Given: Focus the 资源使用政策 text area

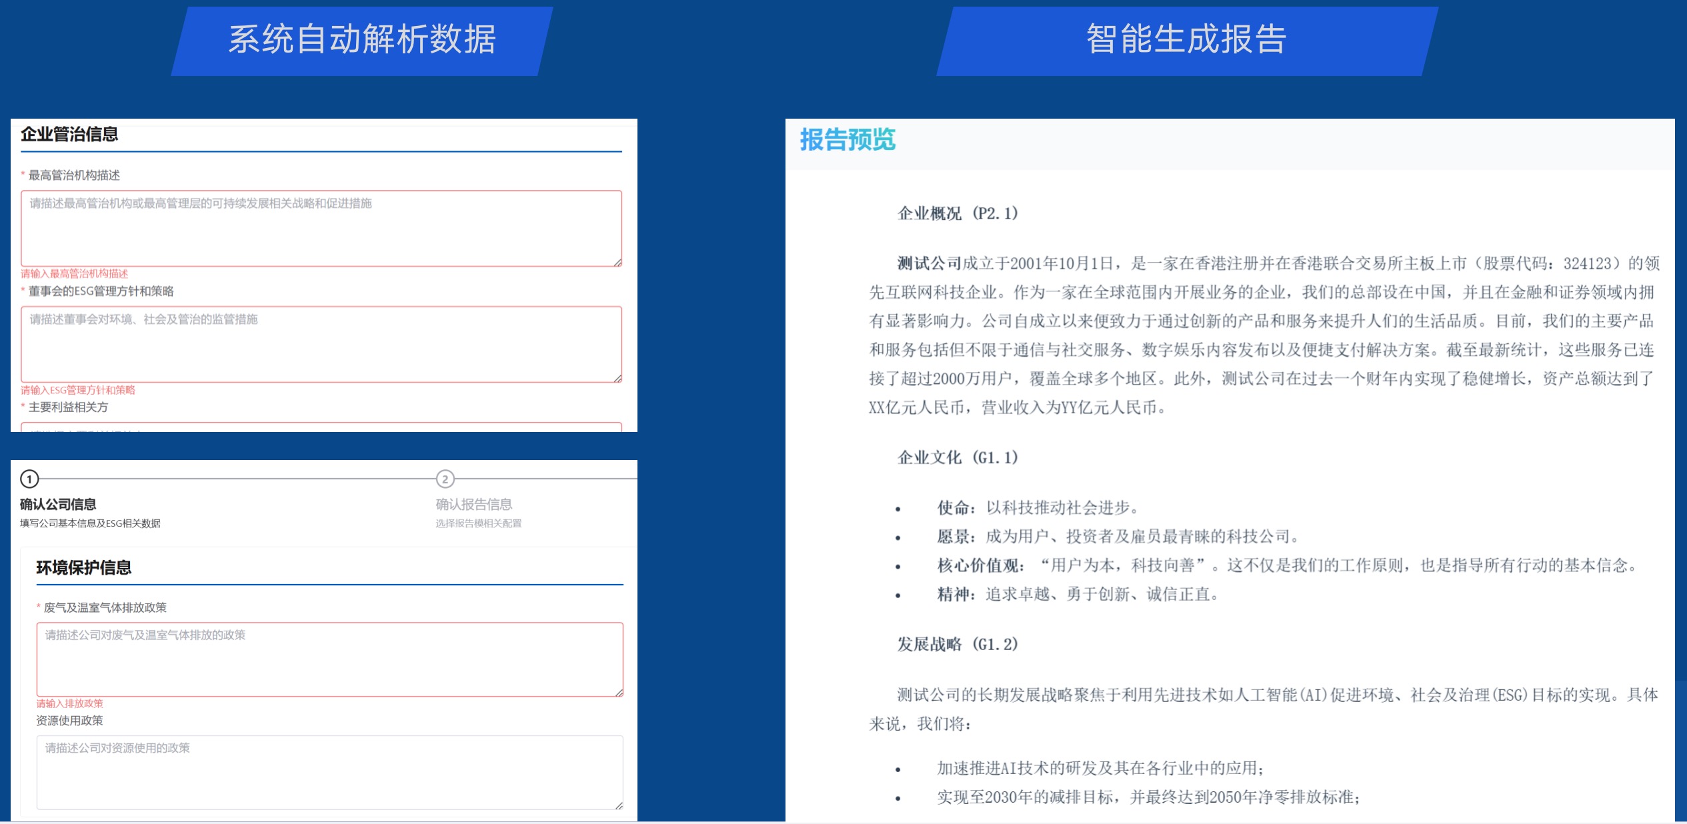Looking at the screenshot, I should coord(329,773).
